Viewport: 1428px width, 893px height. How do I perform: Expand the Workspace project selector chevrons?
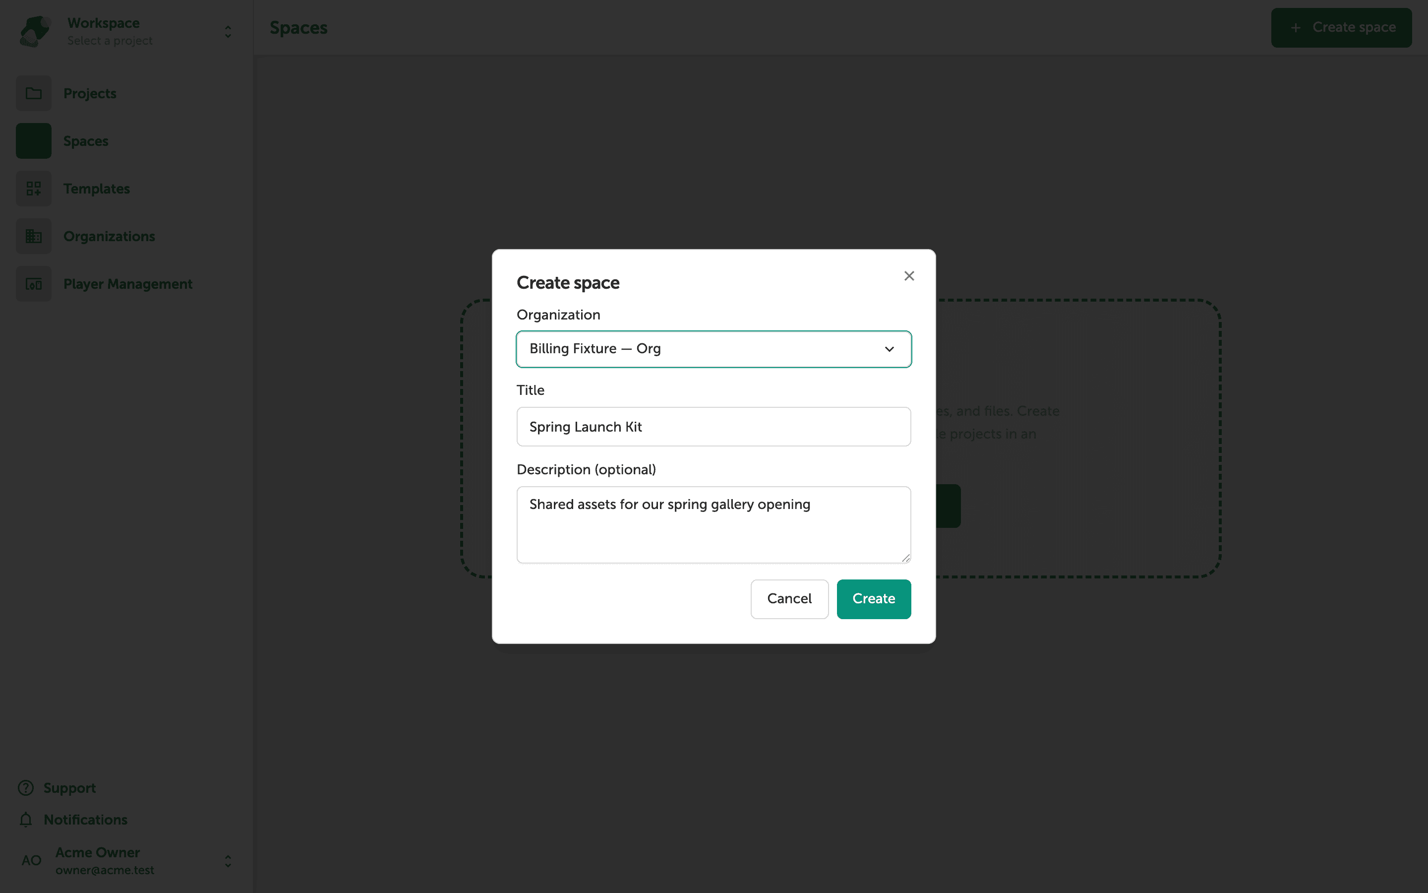tap(228, 31)
